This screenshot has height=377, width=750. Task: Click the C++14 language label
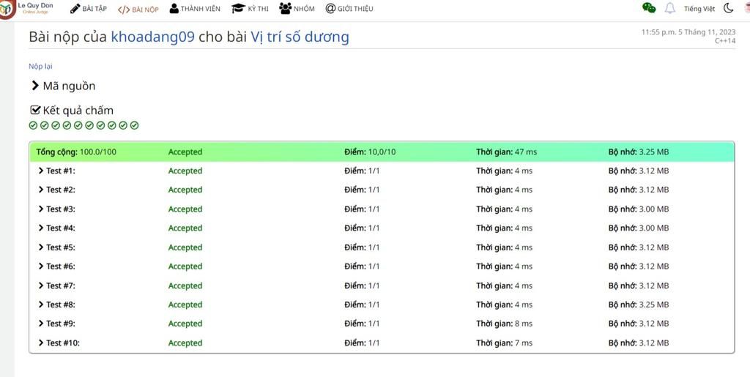pyautogui.click(x=725, y=40)
